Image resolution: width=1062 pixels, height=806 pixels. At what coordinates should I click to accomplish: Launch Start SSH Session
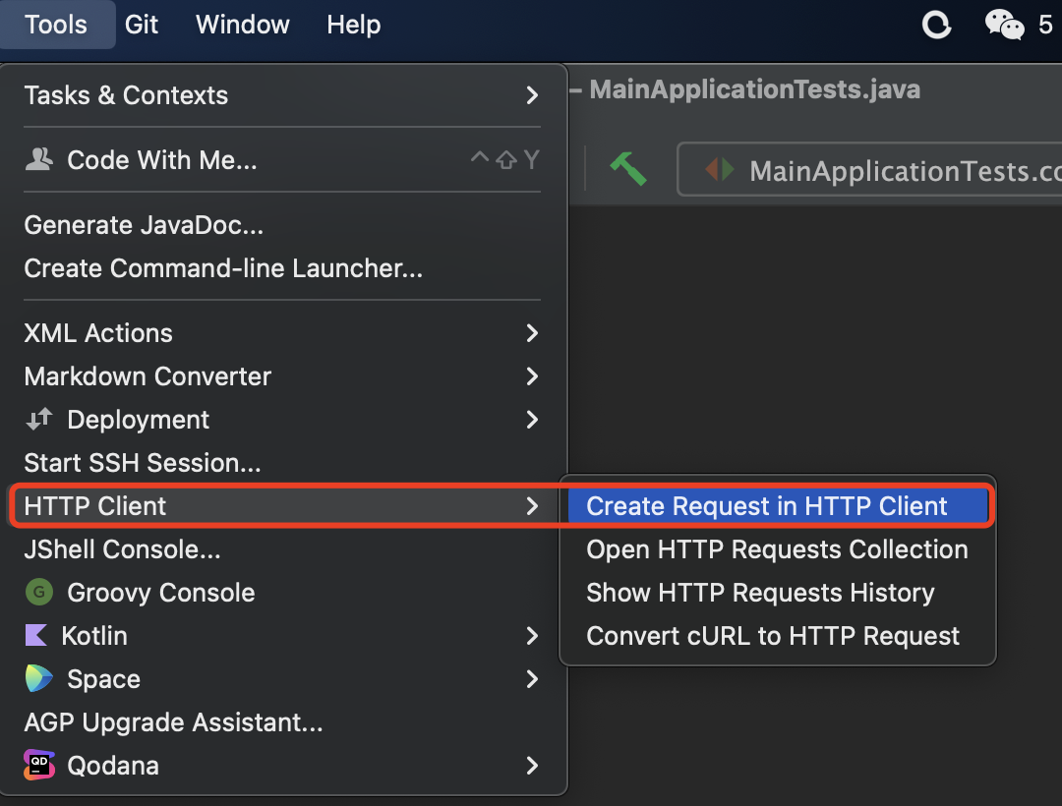143,463
